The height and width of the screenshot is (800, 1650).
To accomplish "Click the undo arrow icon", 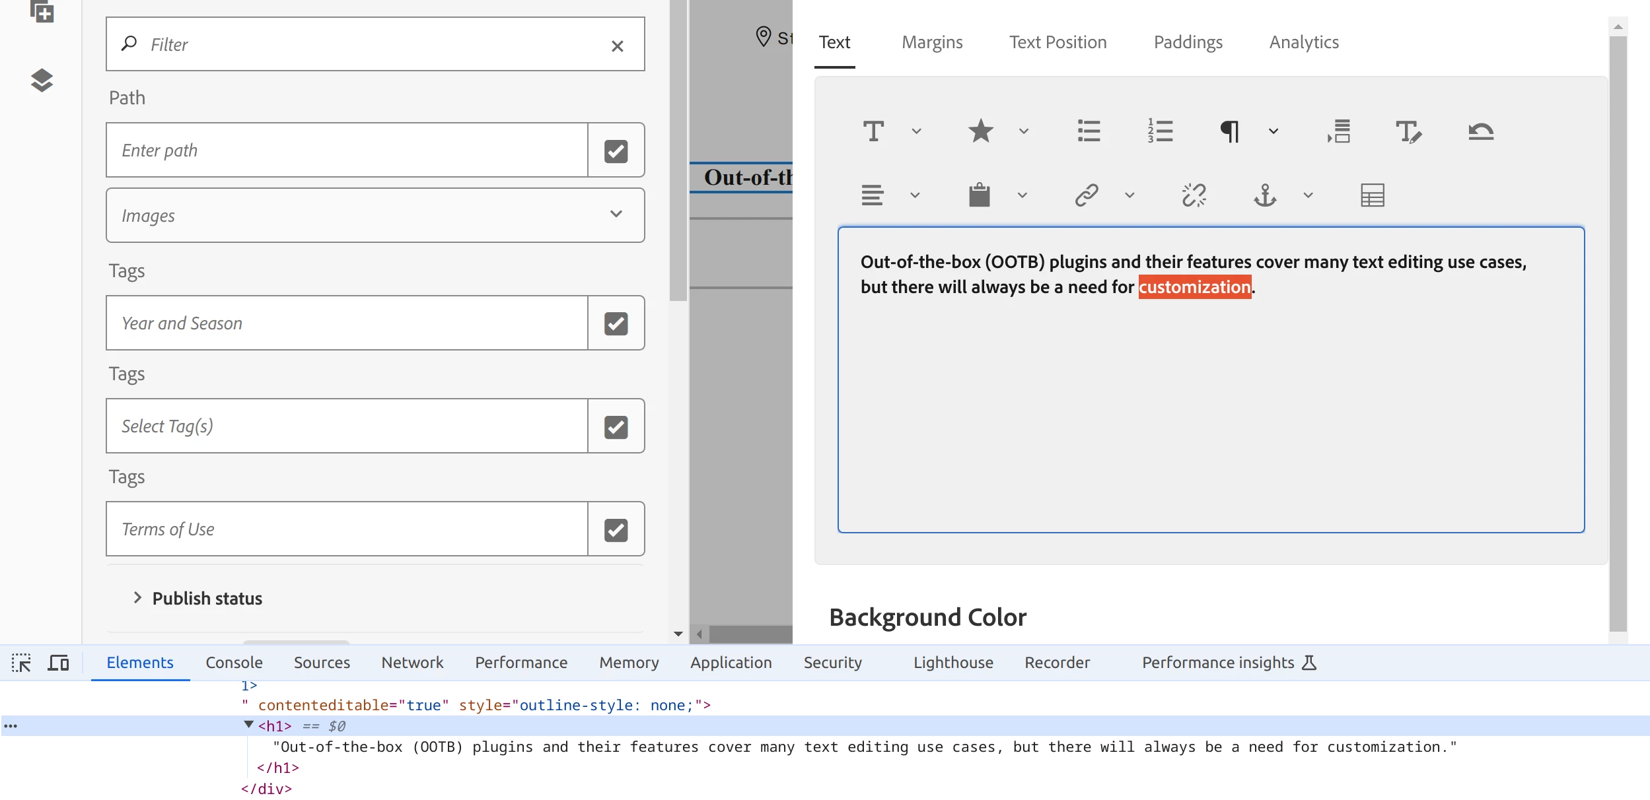I will [1480, 131].
